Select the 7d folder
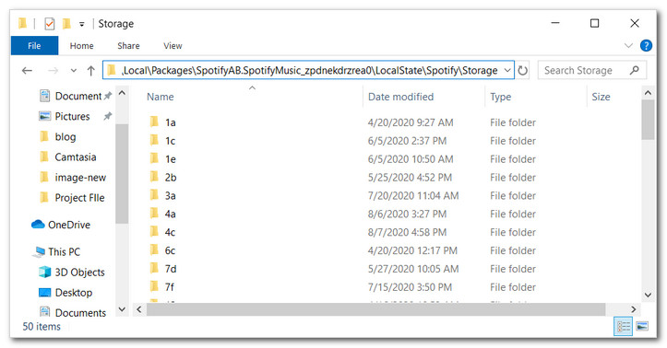Screen dimensions: 667x348 point(170,269)
